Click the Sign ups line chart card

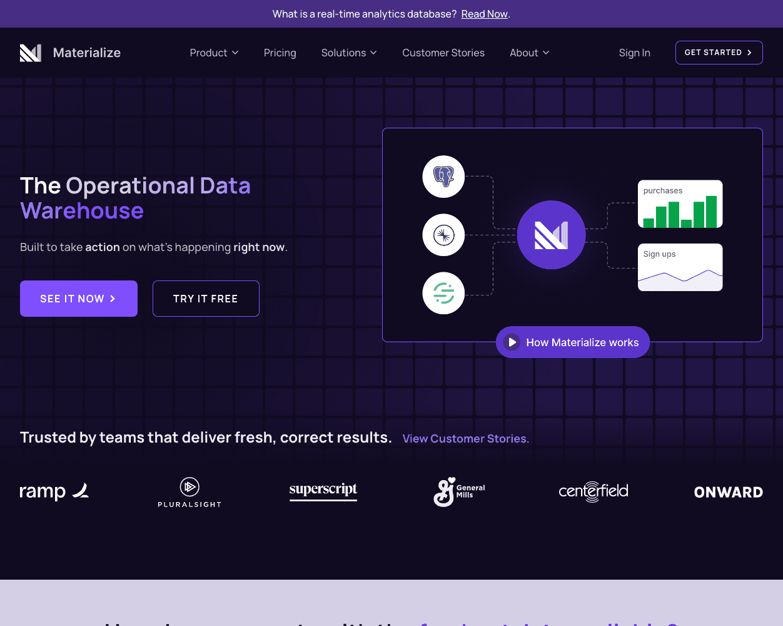(680, 267)
